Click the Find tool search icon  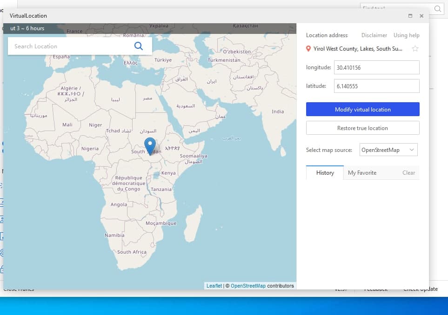point(438,9)
